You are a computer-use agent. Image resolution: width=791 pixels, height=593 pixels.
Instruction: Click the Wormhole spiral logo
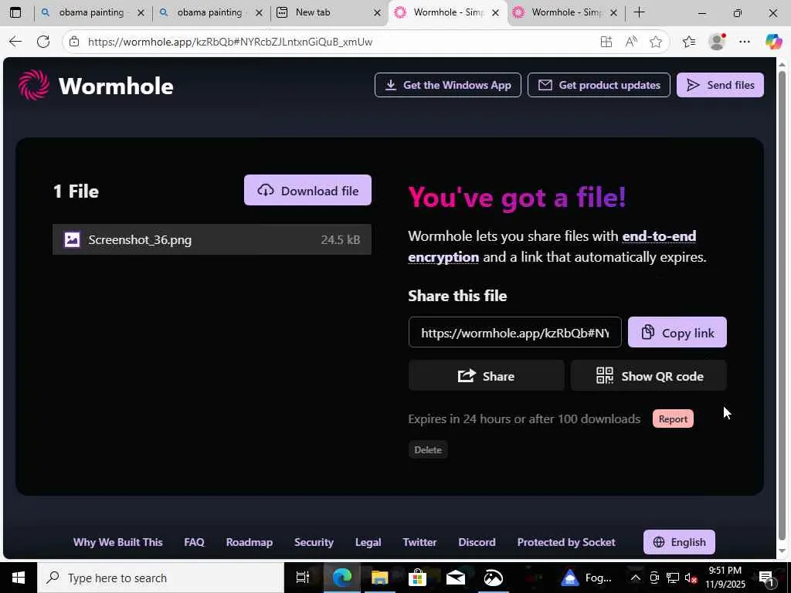click(34, 85)
